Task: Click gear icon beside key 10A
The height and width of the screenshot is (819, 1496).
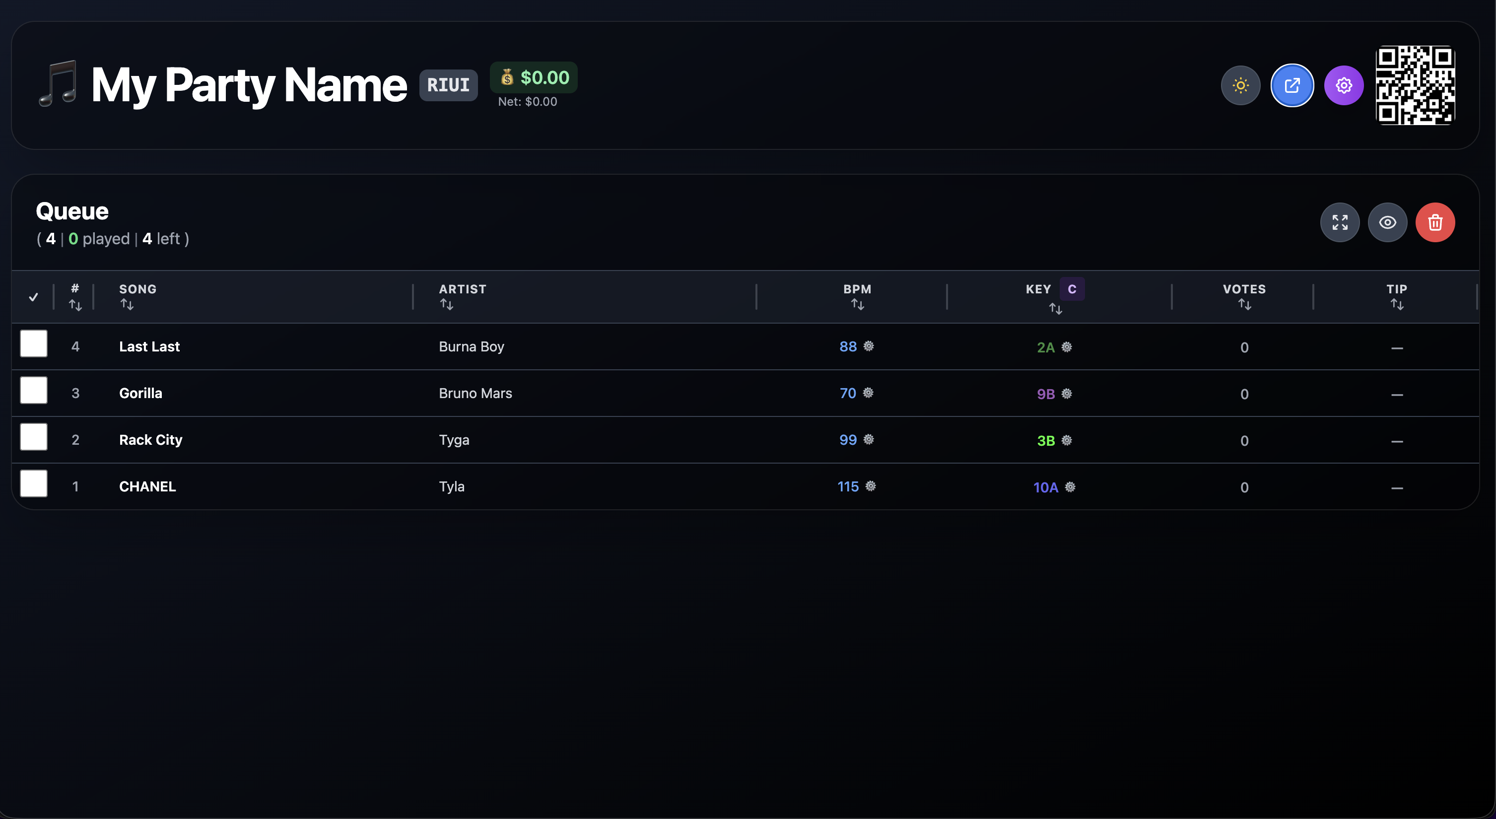Action: pos(1070,487)
